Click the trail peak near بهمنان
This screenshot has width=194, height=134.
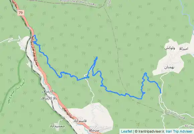coord(145,73)
